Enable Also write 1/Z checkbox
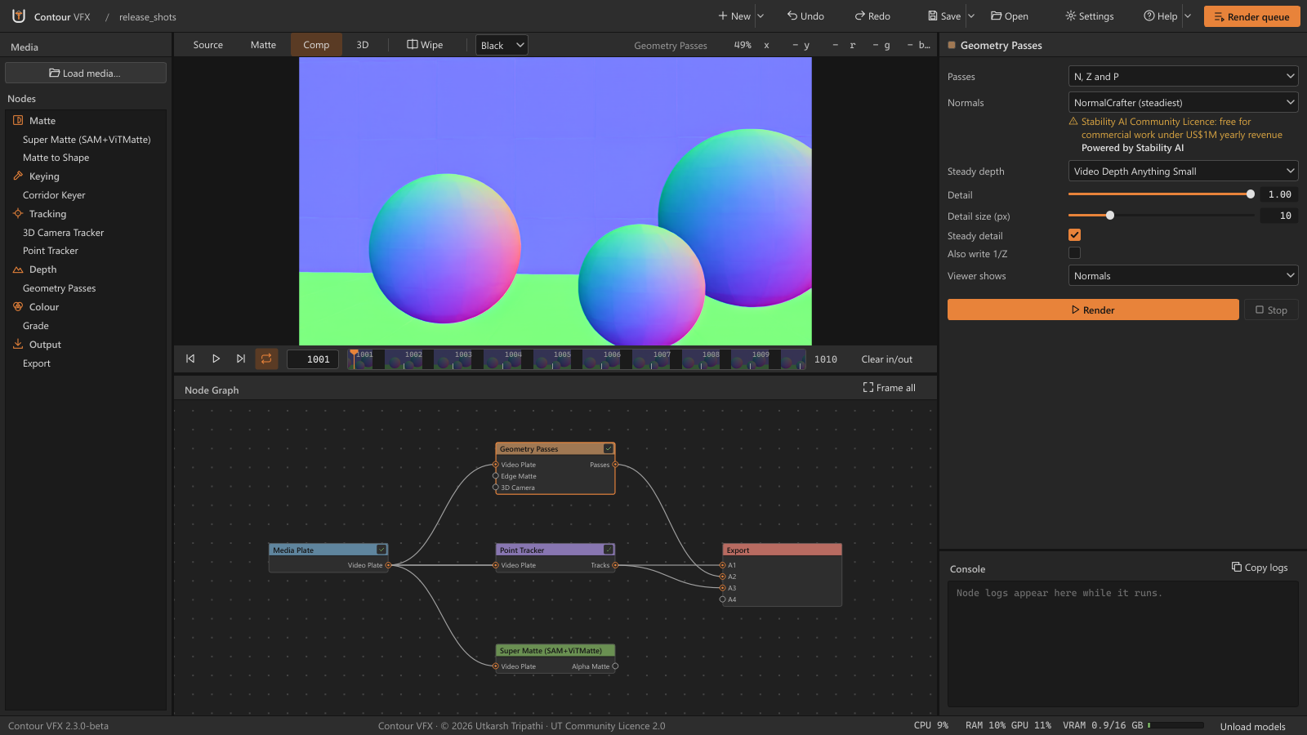Viewport: 1307px width, 735px height. pos(1074,253)
